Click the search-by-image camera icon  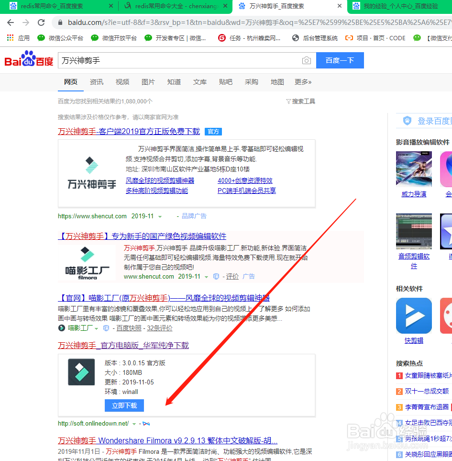(307, 60)
